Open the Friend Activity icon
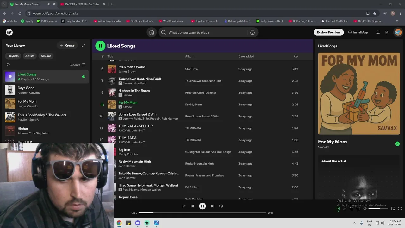 (x=386, y=32)
